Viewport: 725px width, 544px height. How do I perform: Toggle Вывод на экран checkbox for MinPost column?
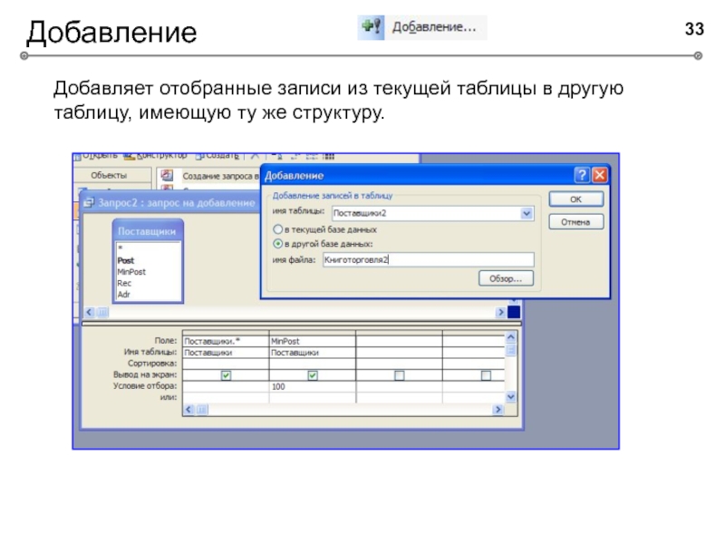click(x=313, y=375)
